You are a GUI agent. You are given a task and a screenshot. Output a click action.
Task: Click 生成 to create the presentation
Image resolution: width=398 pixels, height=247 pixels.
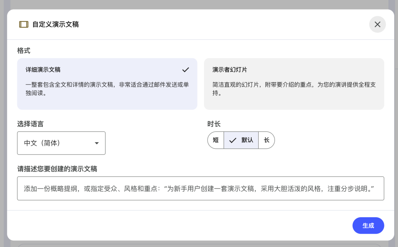coord(368,225)
